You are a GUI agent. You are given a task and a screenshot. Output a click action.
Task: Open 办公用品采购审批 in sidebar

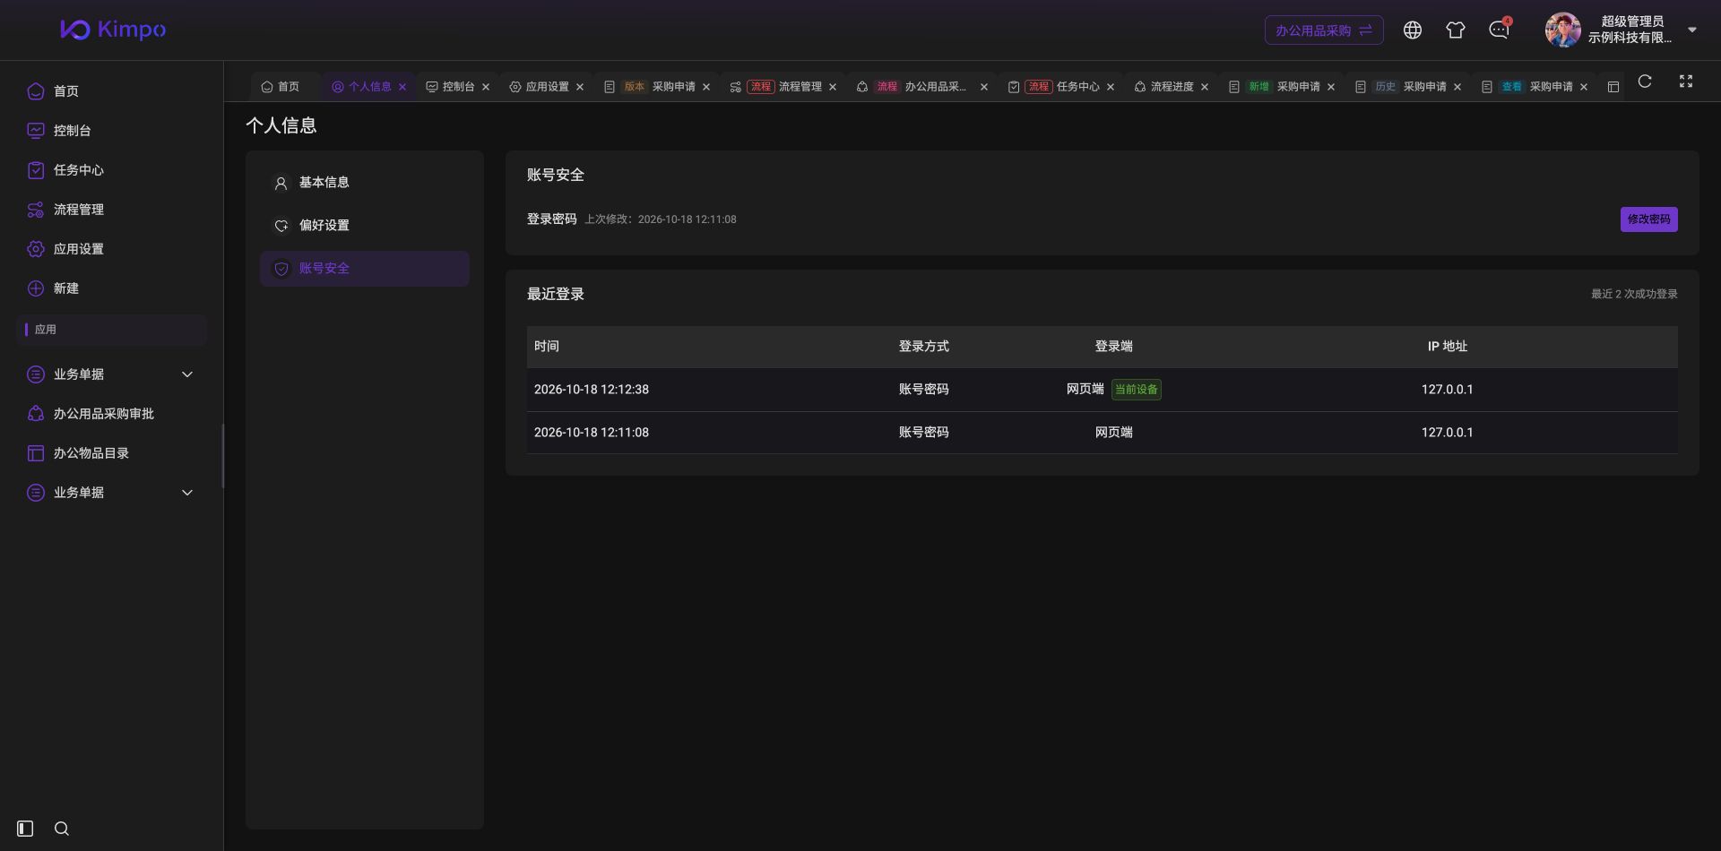pyautogui.click(x=104, y=414)
